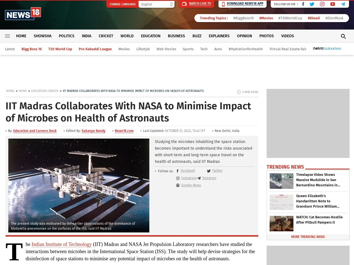Follow on Instagram link beside article
The height and width of the screenshot is (265, 354).
[x=189, y=178]
